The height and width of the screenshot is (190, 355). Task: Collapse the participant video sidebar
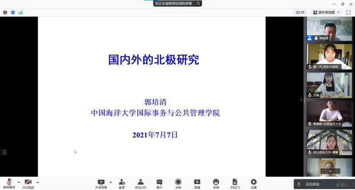(301, 99)
